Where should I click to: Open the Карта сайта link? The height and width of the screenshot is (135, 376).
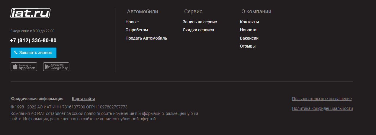click(x=84, y=99)
